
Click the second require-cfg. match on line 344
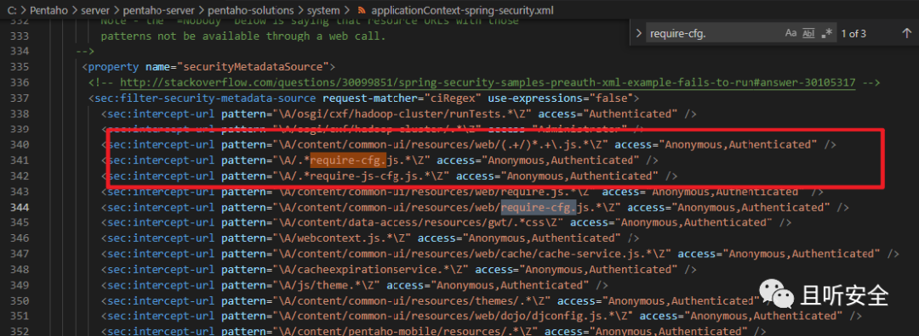tap(539, 207)
